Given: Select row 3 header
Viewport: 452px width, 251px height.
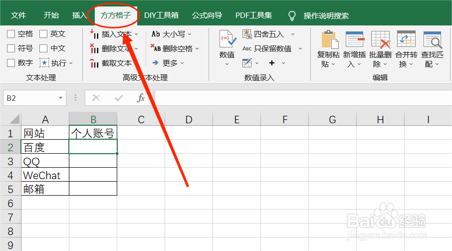Looking at the screenshot, I should coord(10,161).
